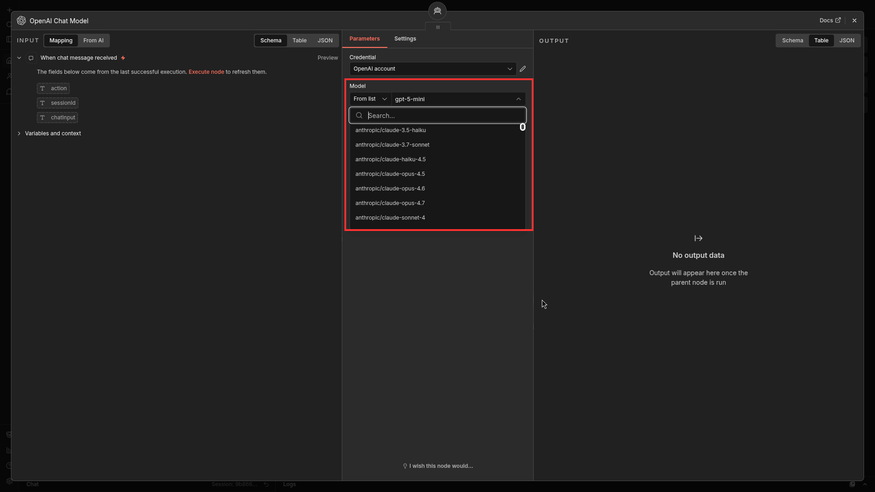Select the chatInput field pill
Viewport: 875px width, 492px height.
click(57, 118)
